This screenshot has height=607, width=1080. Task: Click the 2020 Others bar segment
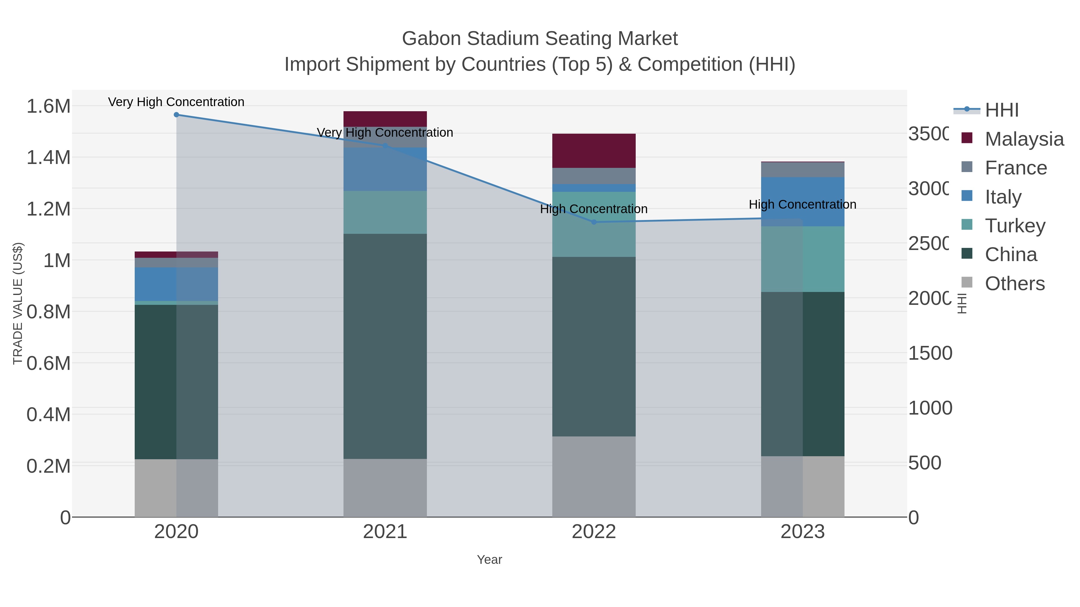coord(176,488)
